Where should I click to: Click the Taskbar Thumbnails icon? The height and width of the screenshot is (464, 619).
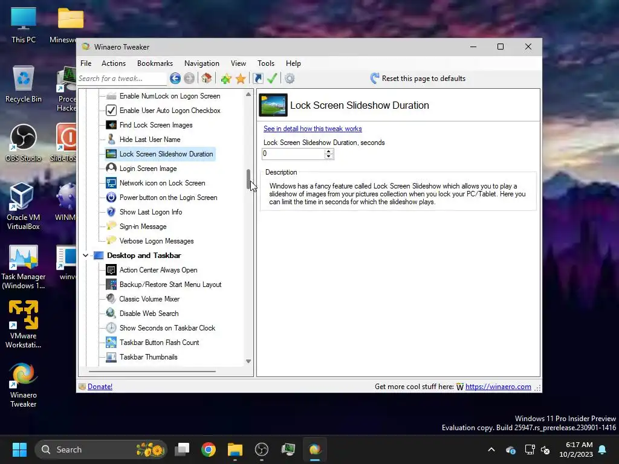111,357
